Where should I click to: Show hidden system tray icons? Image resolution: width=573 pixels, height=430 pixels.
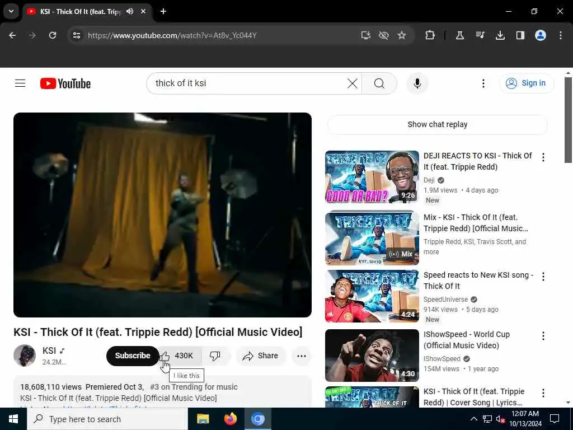coord(473,419)
